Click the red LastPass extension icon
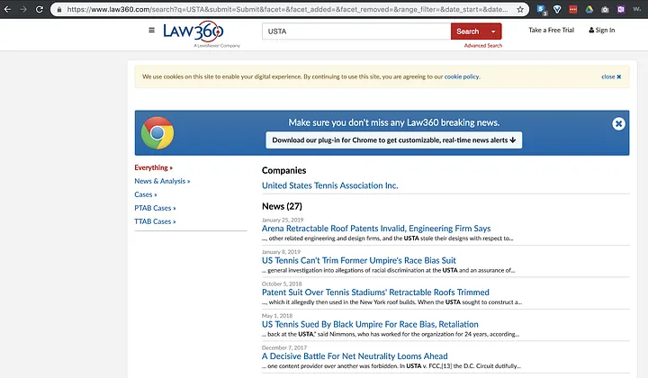 (x=572, y=10)
